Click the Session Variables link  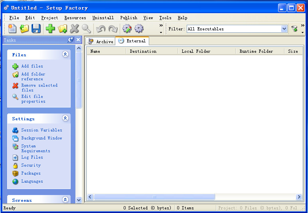pyautogui.click(x=41, y=130)
